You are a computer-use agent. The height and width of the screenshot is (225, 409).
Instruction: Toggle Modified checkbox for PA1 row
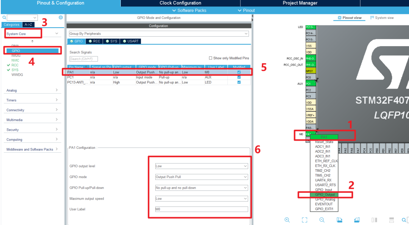239,72
